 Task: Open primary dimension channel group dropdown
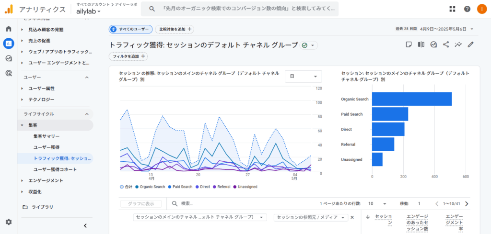pyautogui.click(x=200, y=217)
